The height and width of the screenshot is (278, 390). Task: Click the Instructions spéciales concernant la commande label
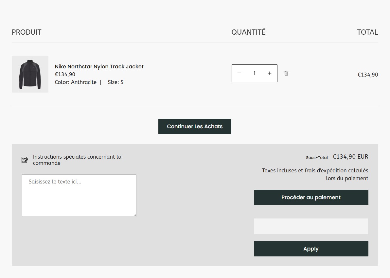[77, 160]
